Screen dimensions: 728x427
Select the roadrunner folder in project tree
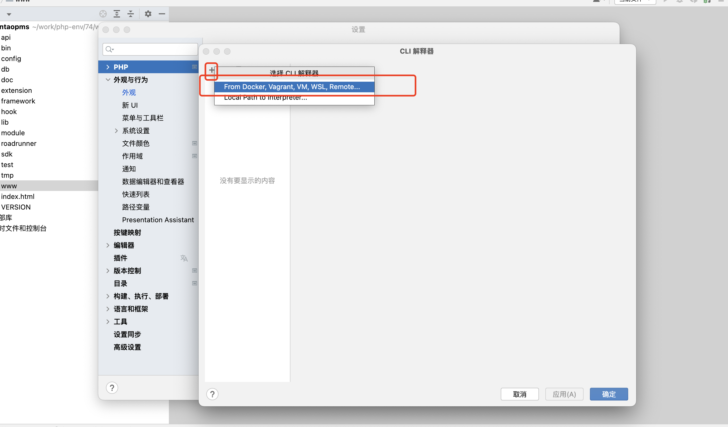(19, 143)
